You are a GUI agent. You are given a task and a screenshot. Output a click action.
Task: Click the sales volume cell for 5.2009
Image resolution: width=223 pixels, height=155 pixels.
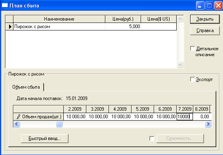[143, 117]
